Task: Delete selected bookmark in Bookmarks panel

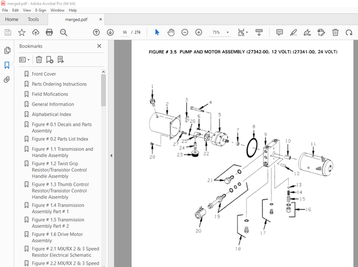Action: [x=39, y=59]
